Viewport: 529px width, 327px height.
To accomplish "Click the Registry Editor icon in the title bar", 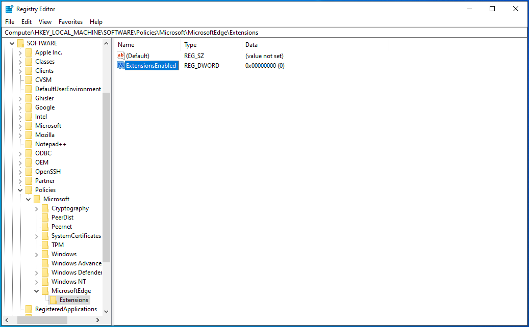I will pos(8,9).
